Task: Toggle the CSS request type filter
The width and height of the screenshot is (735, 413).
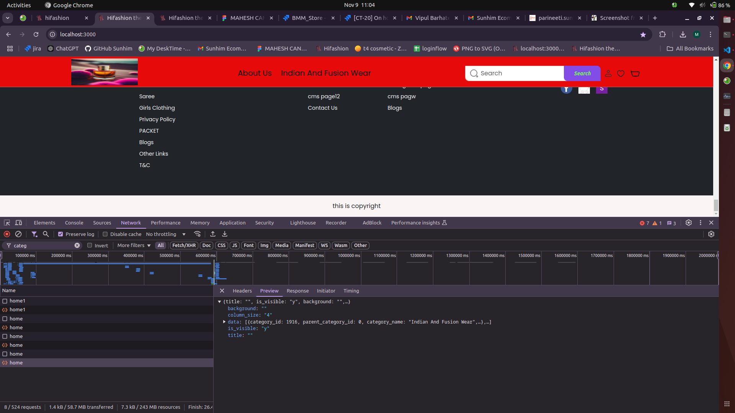Action: coord(222,246)
